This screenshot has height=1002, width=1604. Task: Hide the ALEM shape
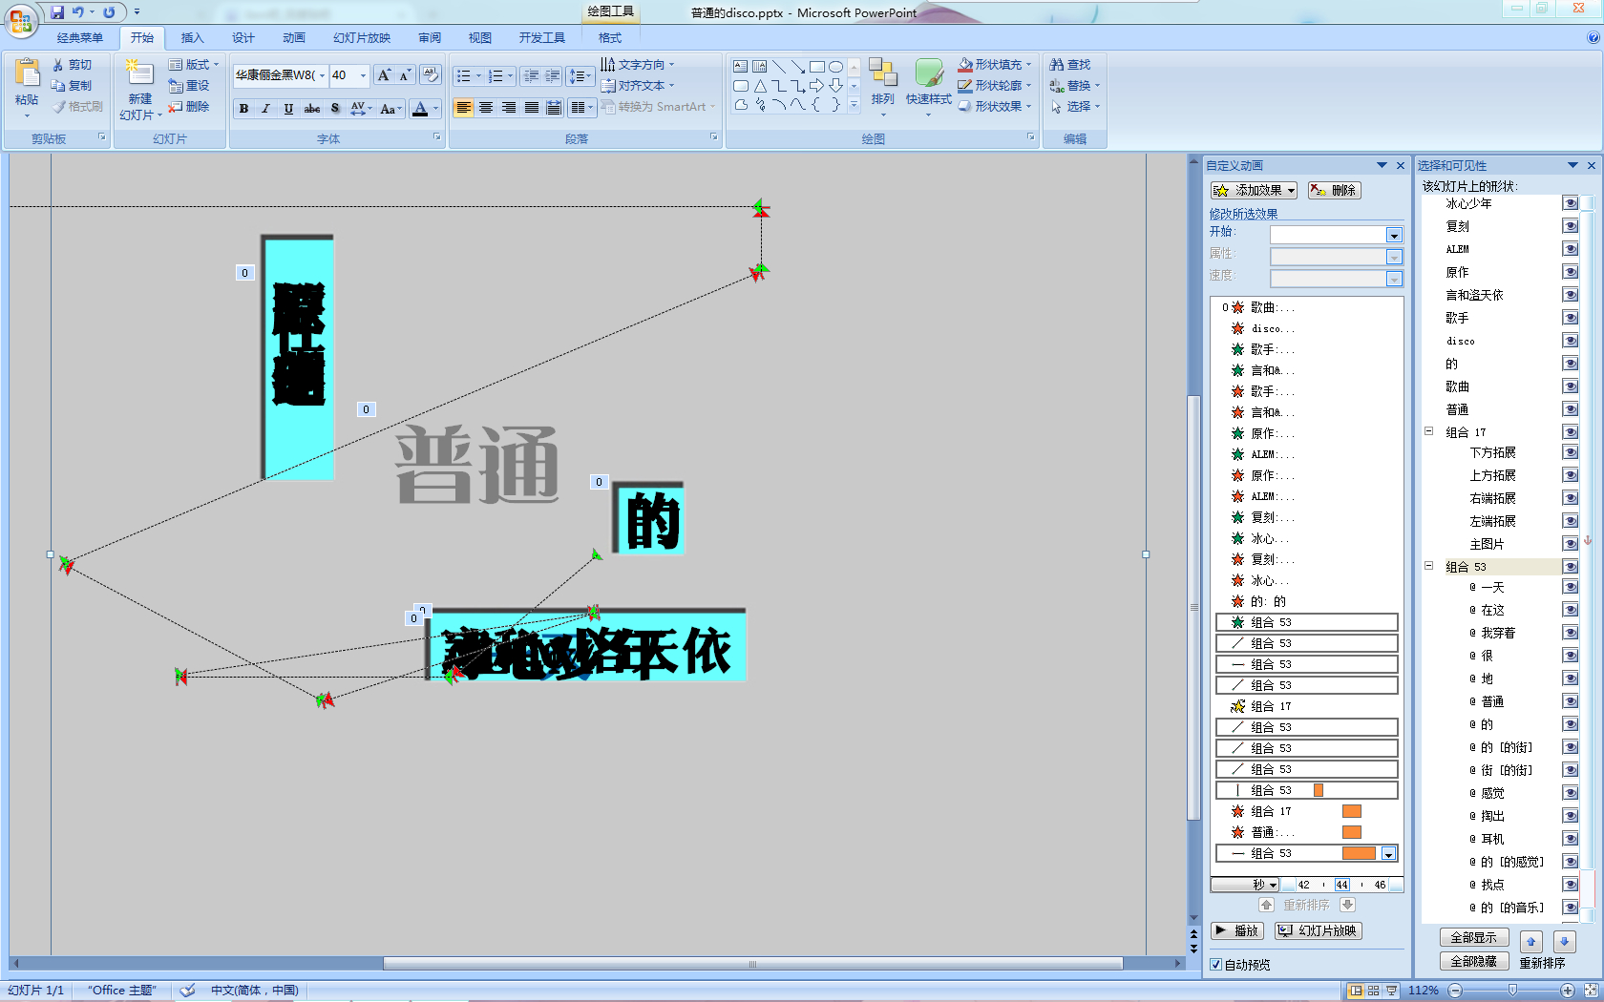click(x=1571, y=249)
